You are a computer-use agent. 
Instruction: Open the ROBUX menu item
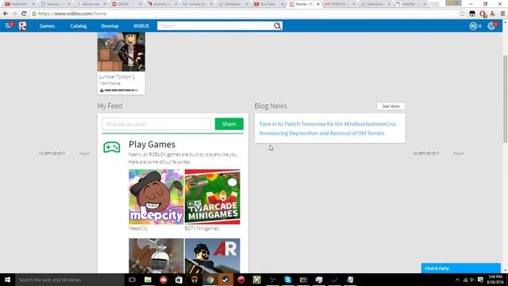click(141, 26)
